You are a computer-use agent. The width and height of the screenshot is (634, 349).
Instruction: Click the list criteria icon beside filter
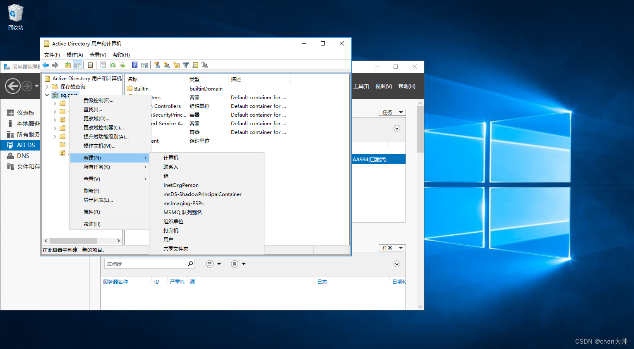click(210, 264)
